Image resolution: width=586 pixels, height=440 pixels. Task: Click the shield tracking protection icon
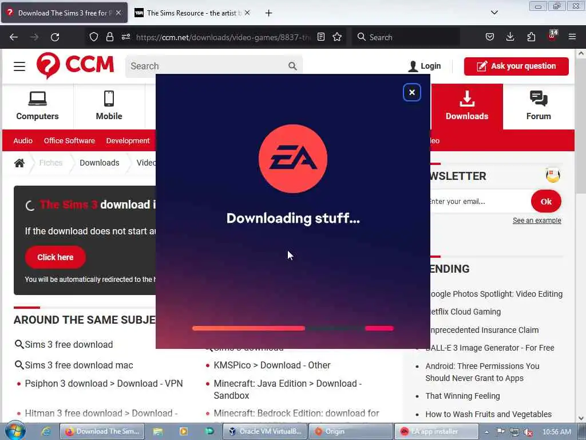coord(94,37)
